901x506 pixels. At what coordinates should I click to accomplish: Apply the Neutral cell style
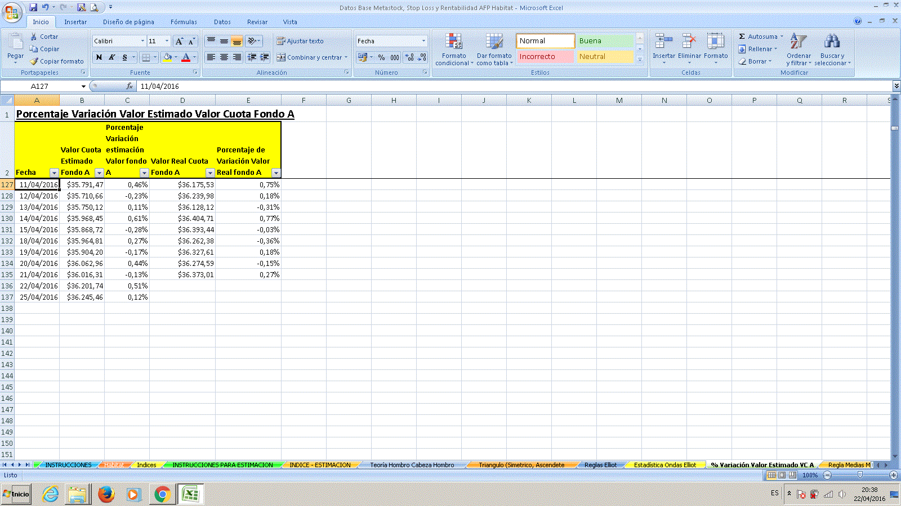(x=606, y=57)
